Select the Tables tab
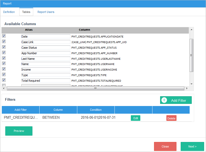The width and height of the screenshot is (206, 152). coord(26,12)
